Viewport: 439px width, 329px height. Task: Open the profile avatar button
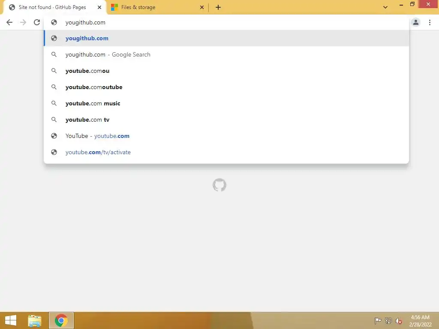(x=416, y=22)
